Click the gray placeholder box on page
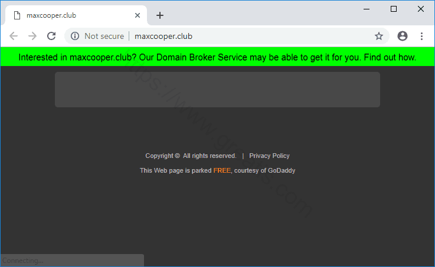 (217, 90)
